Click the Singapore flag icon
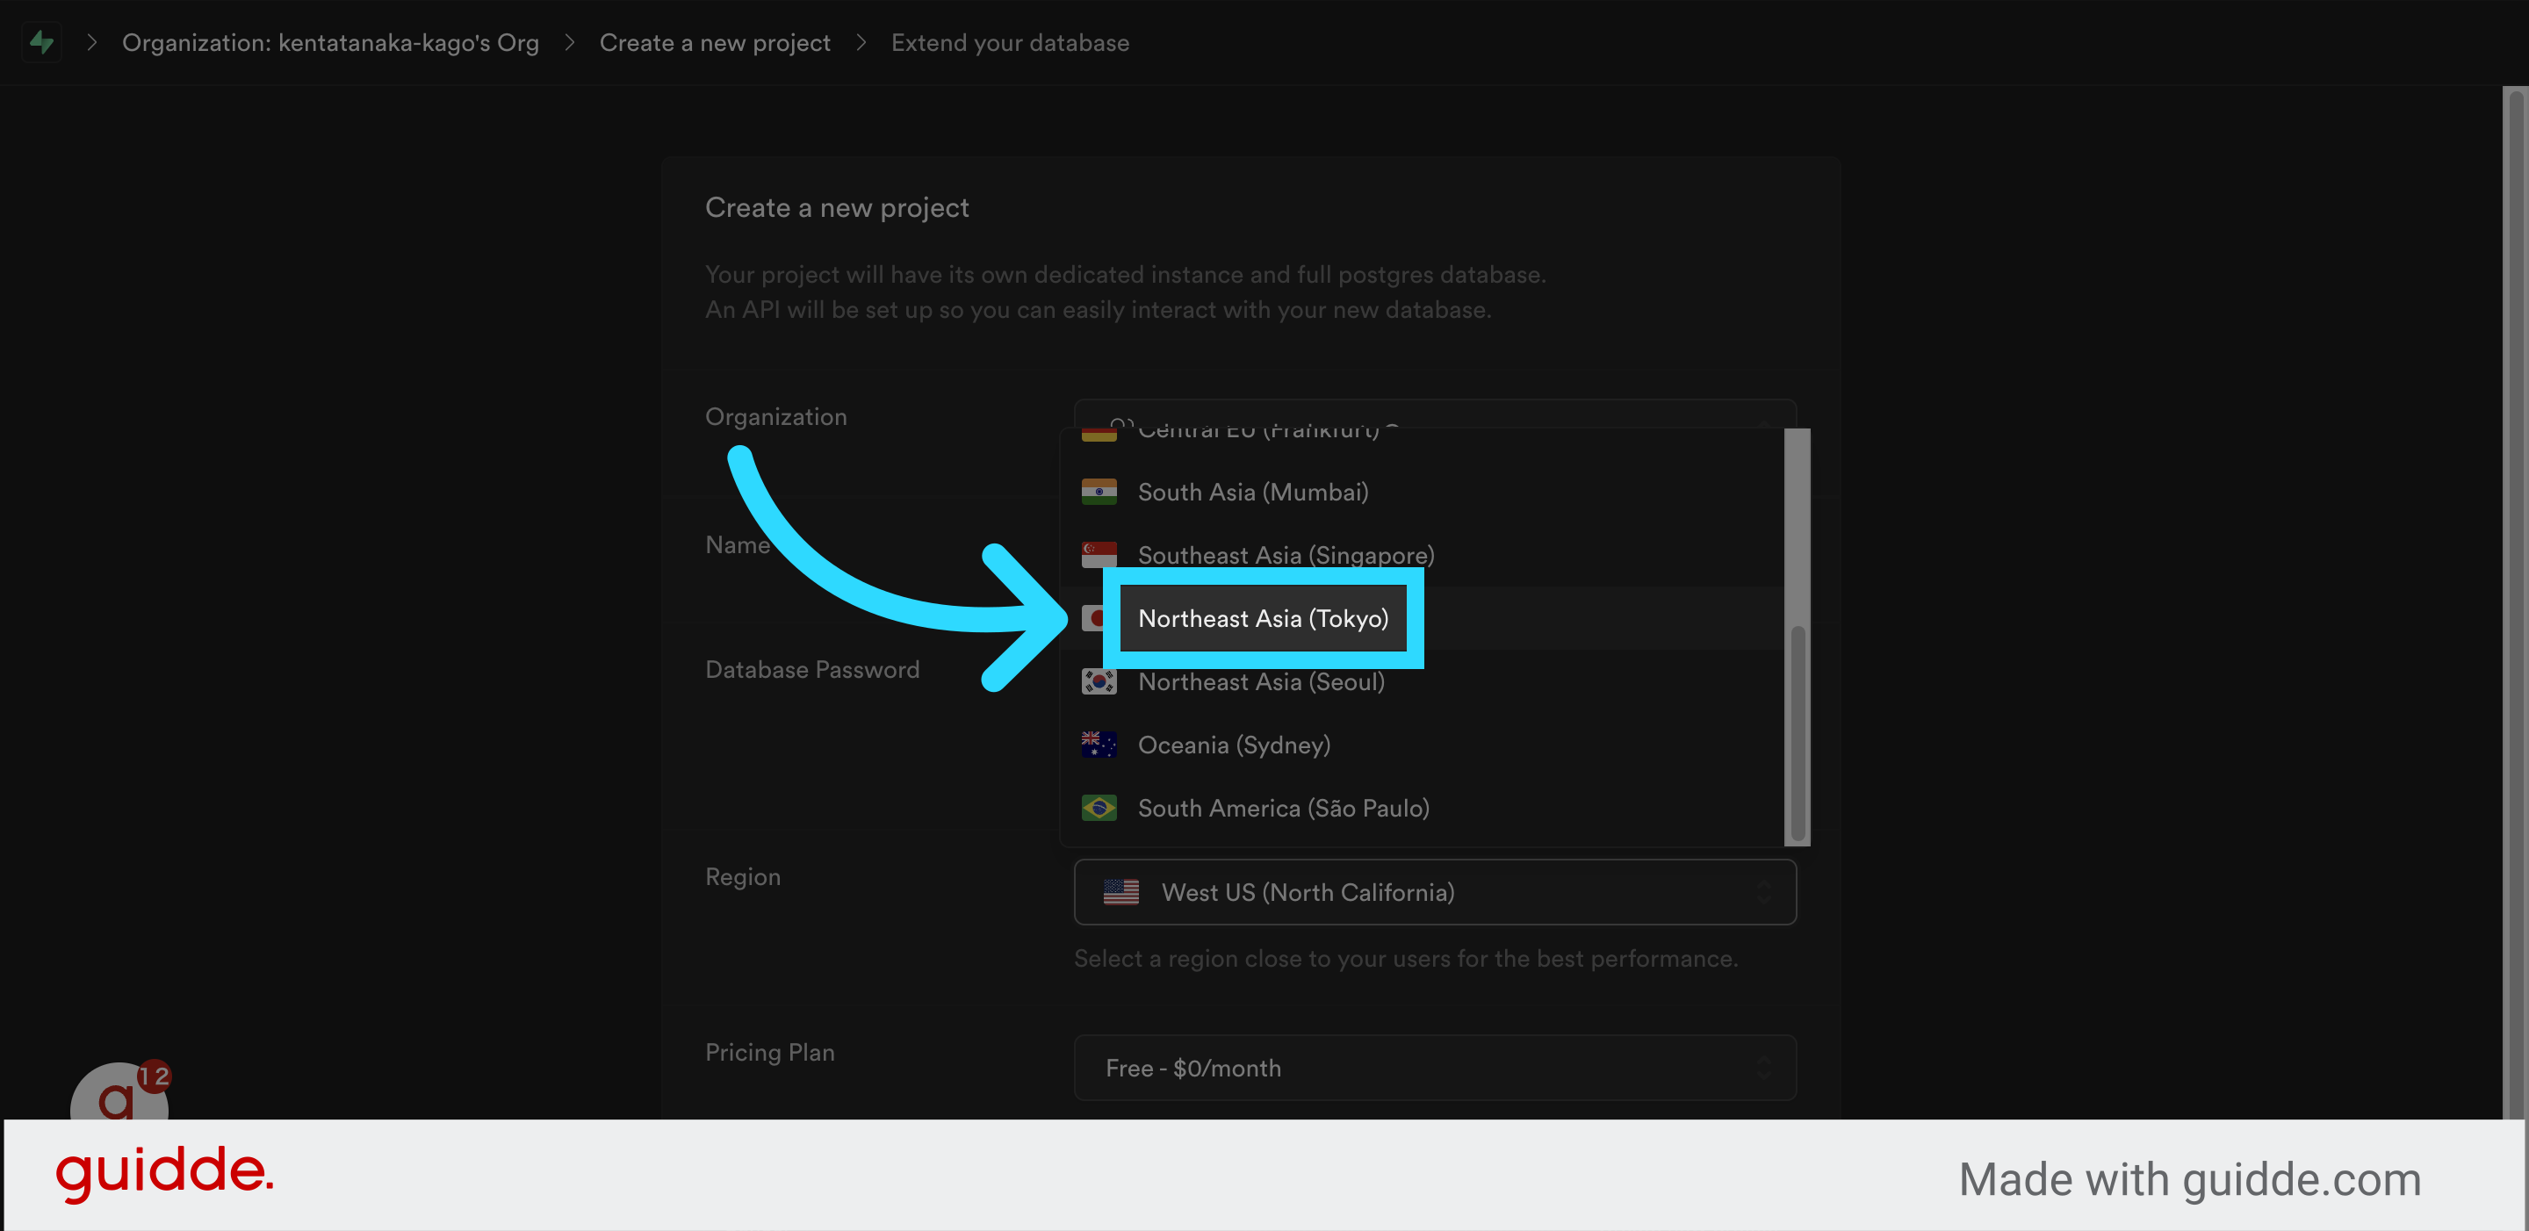 pyautogui.click(x=1099, y=555)
